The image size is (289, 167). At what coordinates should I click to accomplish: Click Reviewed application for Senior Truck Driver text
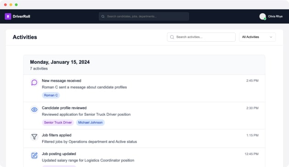86,114
